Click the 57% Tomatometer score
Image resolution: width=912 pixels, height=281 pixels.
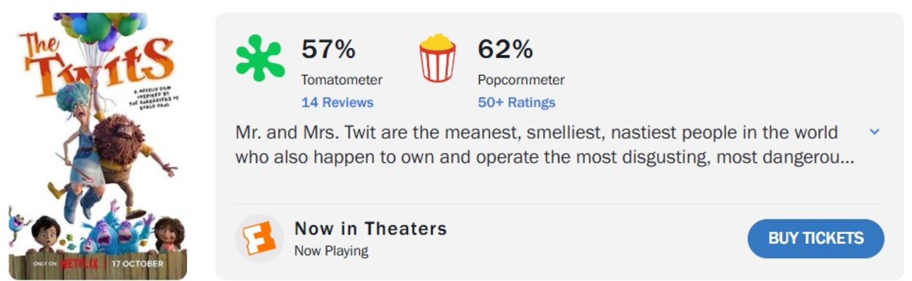pos(328,49)
